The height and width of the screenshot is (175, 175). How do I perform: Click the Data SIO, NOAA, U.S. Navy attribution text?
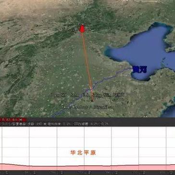(x=88, y=95)
